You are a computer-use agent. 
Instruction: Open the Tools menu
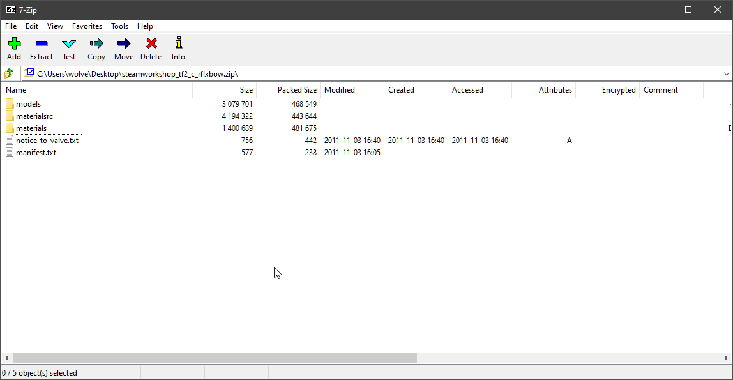[x=119, y=26]
